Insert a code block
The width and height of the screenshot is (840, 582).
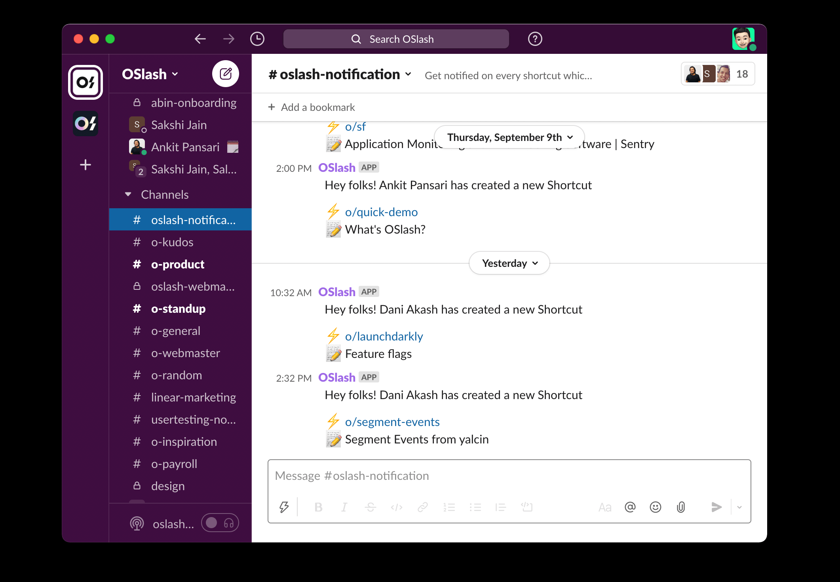527,507
